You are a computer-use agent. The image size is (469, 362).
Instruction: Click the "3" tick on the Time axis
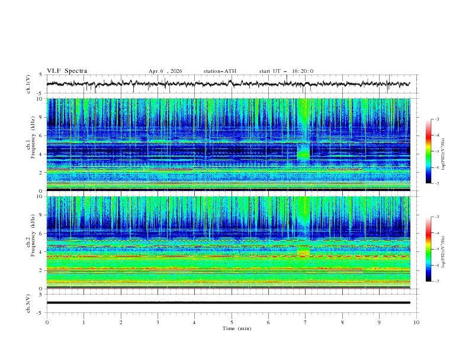[x=158, y=322]
